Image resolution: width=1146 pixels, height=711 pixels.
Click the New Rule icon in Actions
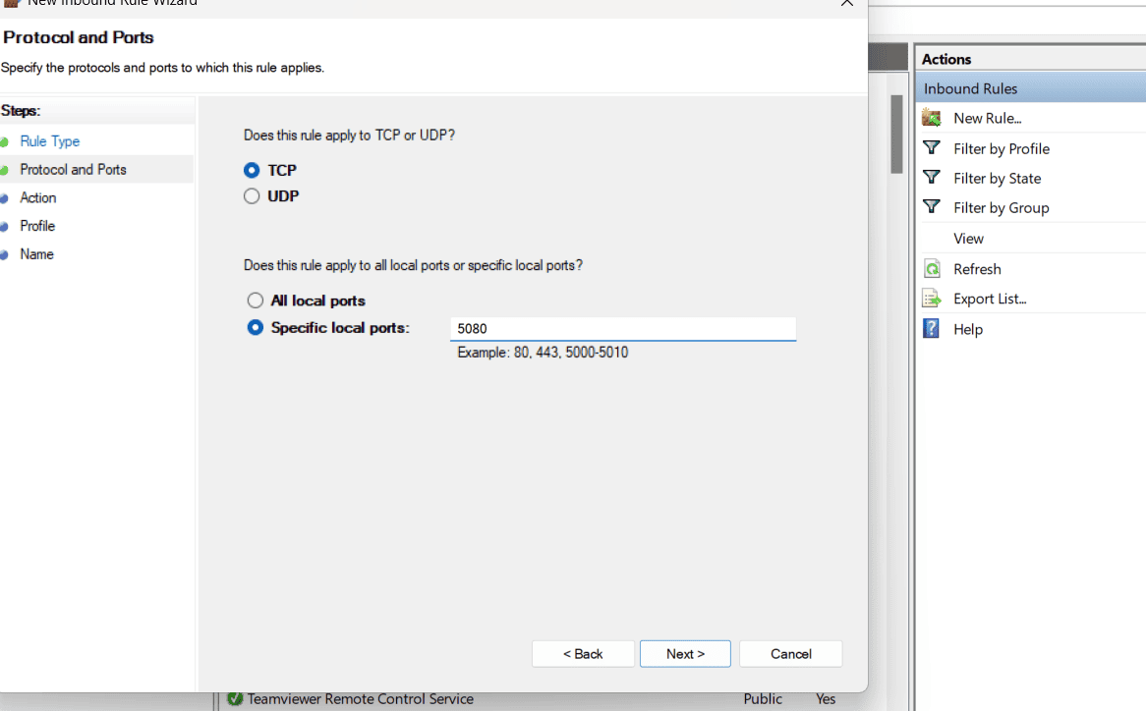click(932, 119)
